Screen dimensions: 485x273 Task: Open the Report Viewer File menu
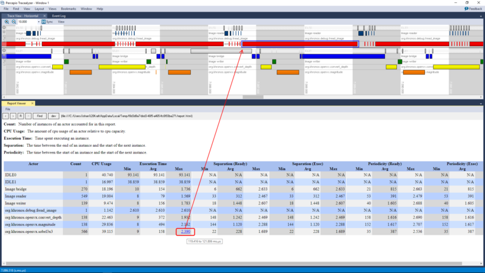pos(8,109)
